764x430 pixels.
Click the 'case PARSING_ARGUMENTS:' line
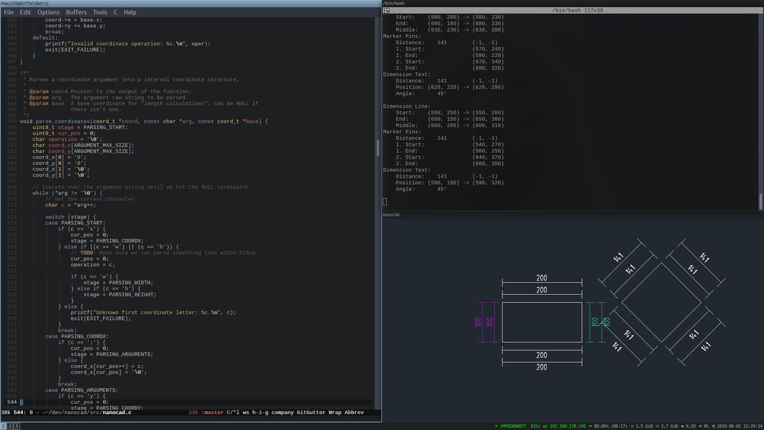click(81, 389)
